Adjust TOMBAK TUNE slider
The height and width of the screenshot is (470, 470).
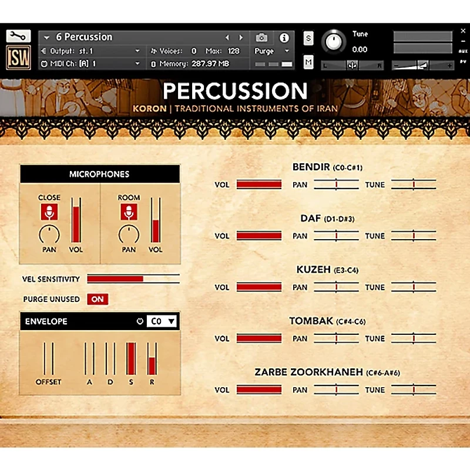click(x=414, y=338)
